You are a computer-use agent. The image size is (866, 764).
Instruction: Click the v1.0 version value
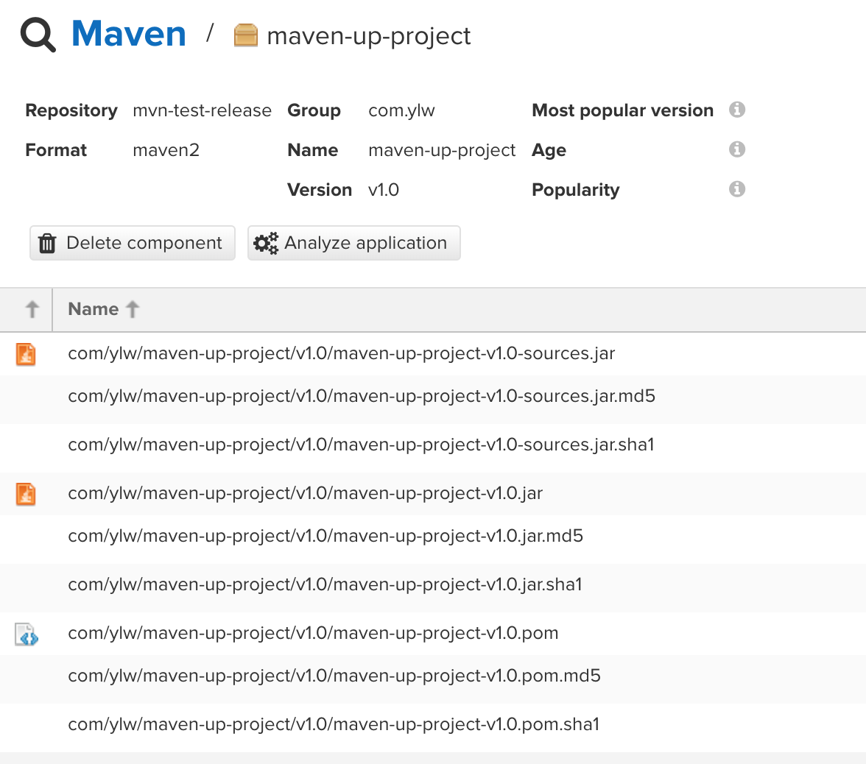383,190
